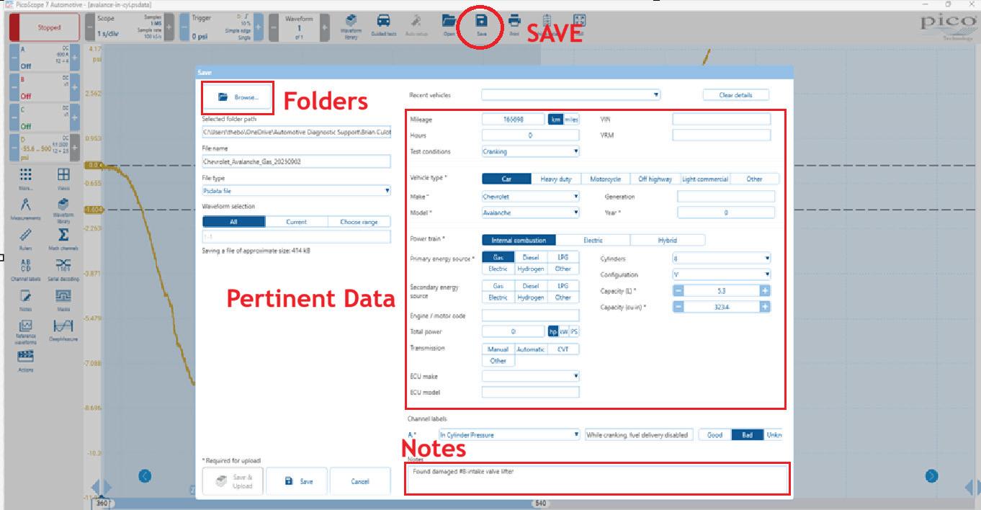
Task: Click the 840 marker on bottom timeline
Action: (541, 503)
